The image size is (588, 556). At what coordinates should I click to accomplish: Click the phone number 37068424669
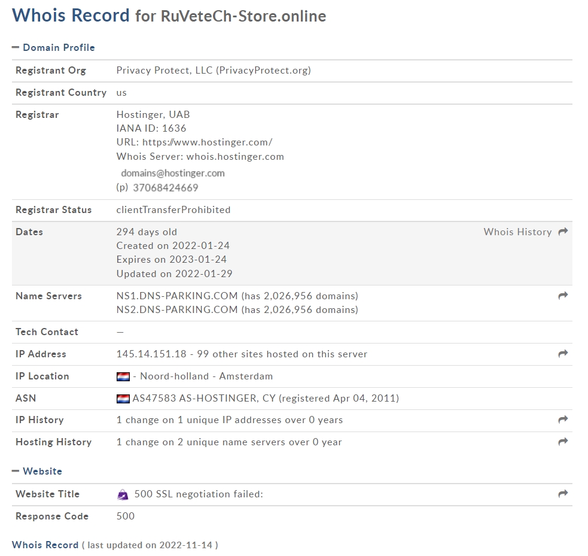[165, 187]
